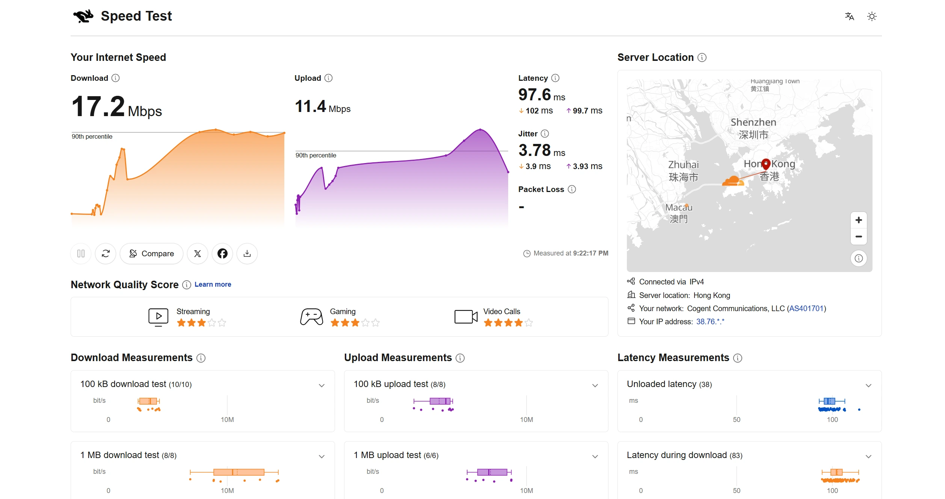Toggle the light/dark theme sun icon
Image resolution: width=945 pixels, height=499 pixels.
(x=872, y=16)
